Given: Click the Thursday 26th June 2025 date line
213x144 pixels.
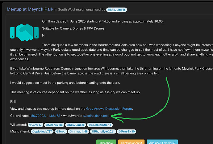Looking at the screenshot, I should pos(102,21).
